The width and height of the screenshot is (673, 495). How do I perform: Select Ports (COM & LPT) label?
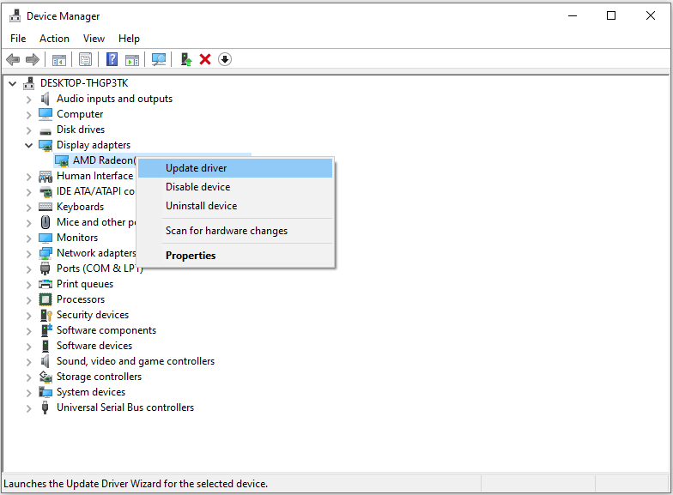click(100, 269)
